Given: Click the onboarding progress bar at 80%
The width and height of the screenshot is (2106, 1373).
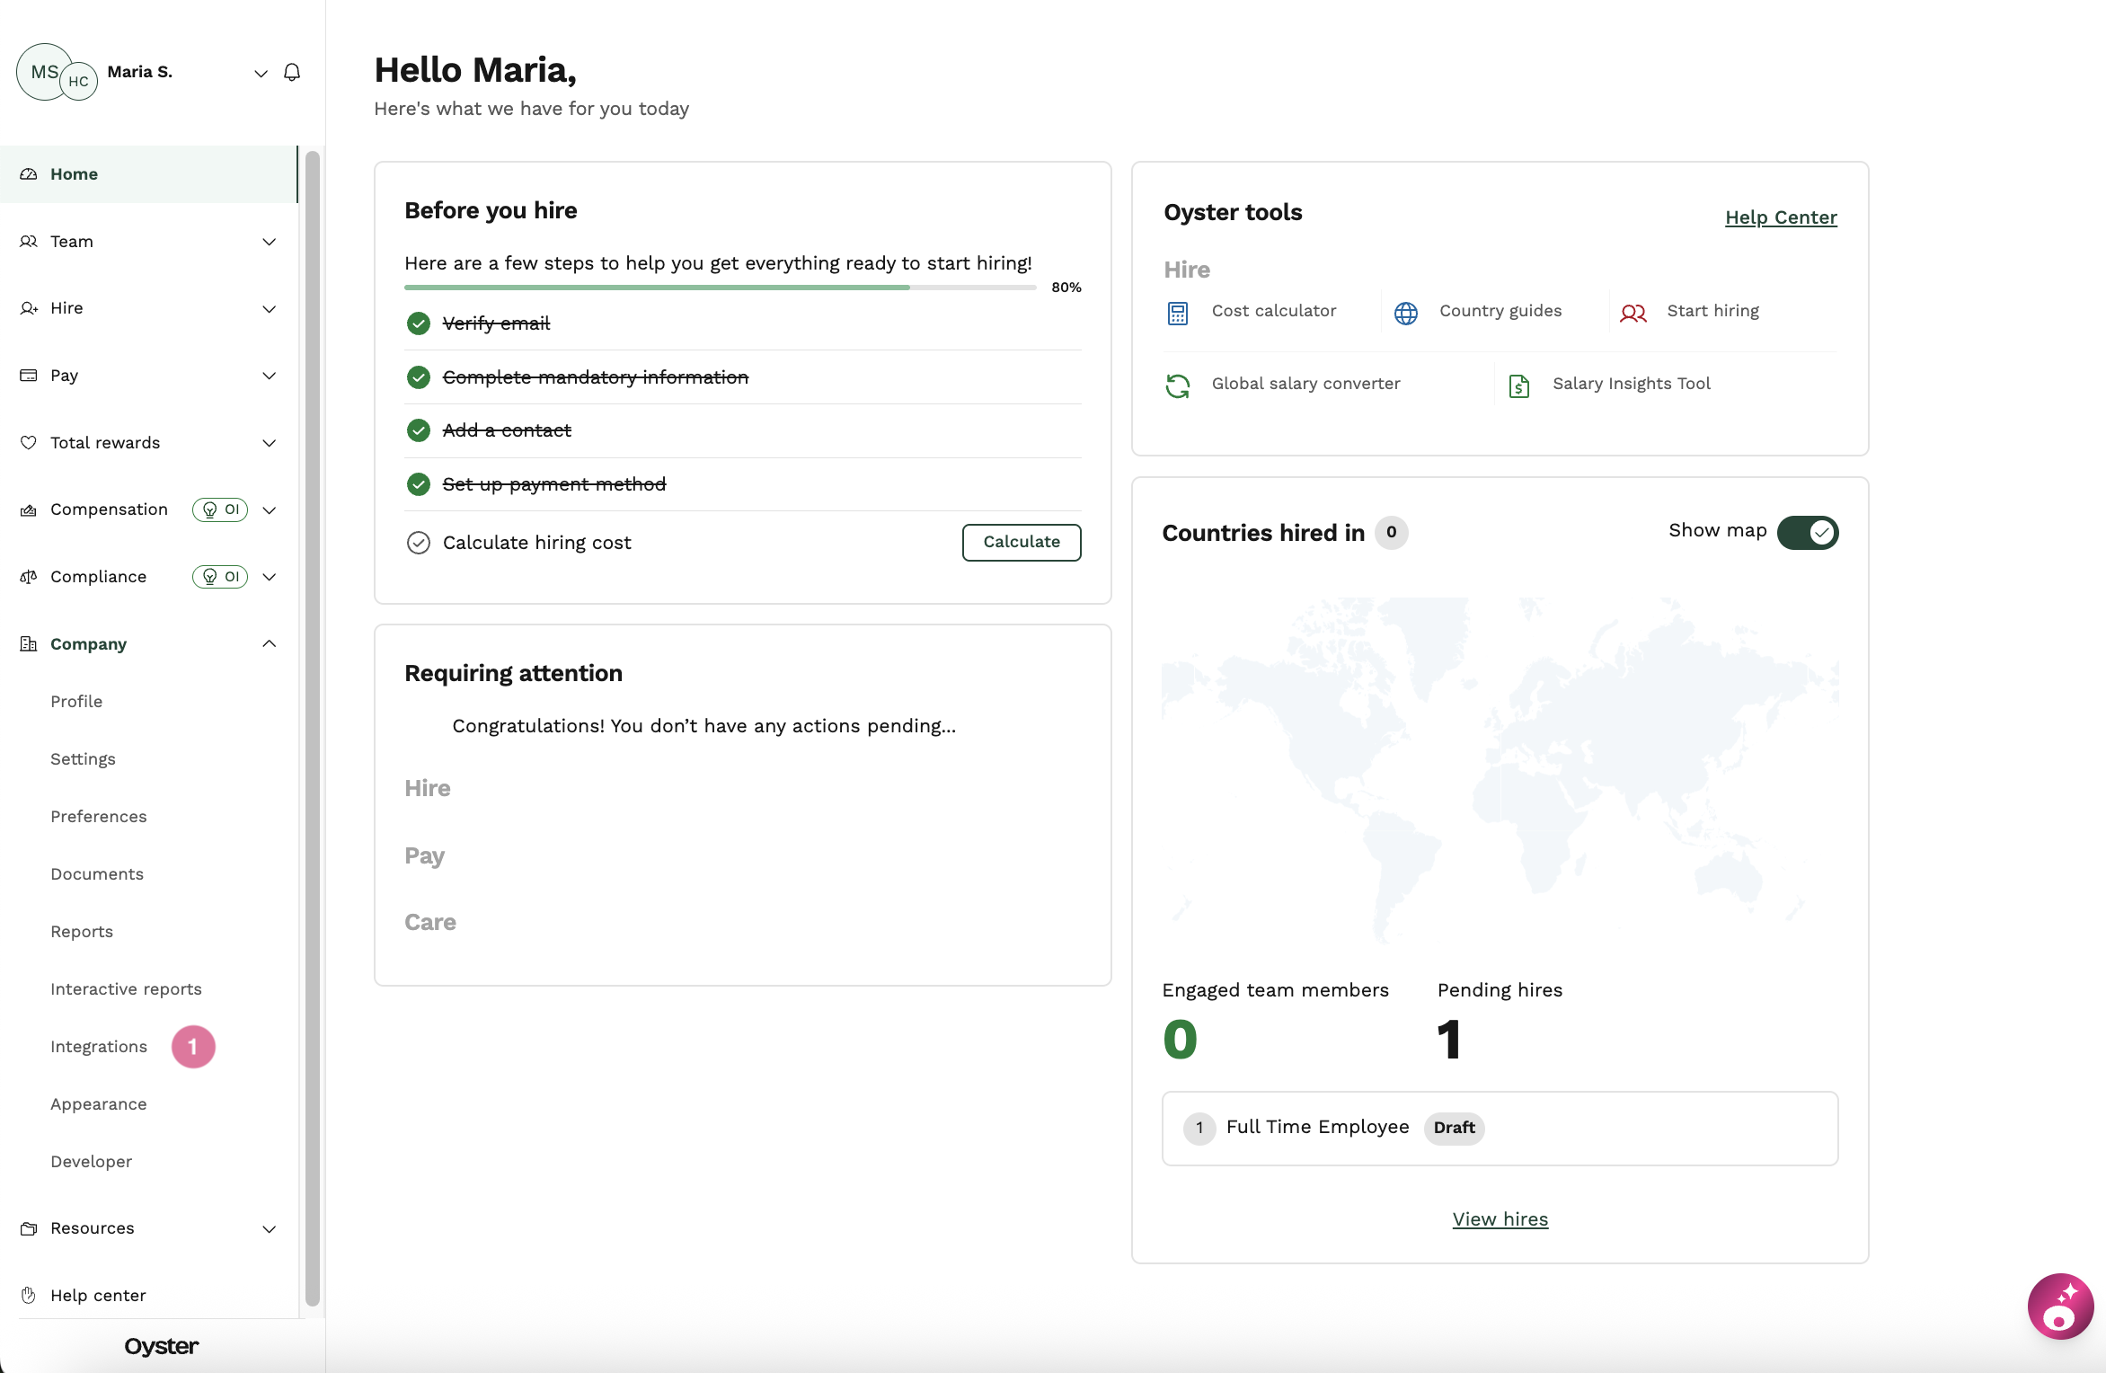Looking at the screenshot, I should pos(720,288).
